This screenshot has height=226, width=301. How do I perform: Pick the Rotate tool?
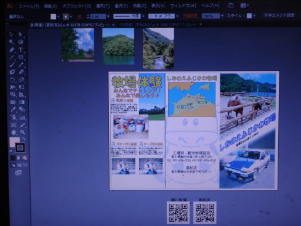coord(12,79)
